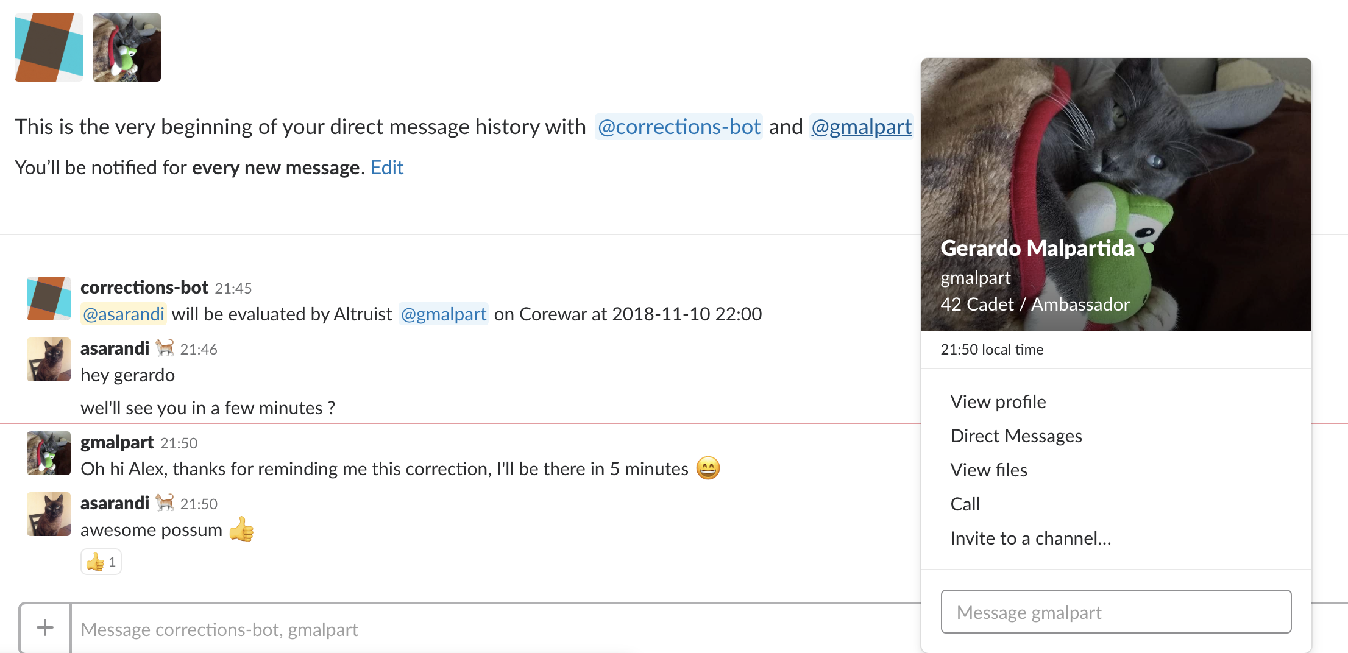Click '42 Cadet / Ambassador' title text
The height and width of the screenshot is (653, 1348).
coord(1035,304)
